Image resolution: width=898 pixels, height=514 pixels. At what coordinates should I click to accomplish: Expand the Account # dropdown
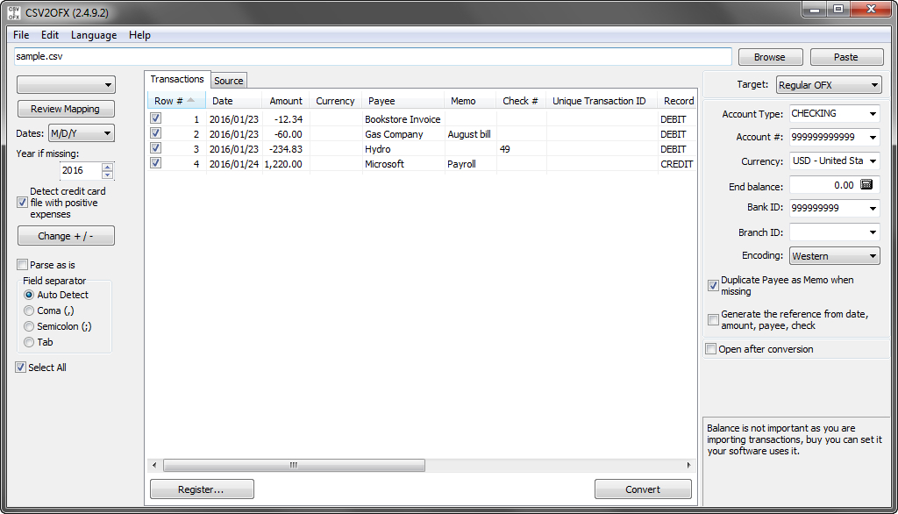(x=873, y=138)
